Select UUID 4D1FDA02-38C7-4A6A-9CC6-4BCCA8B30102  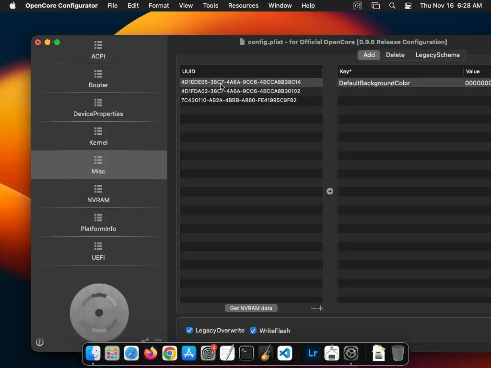[x=251, y=91]
